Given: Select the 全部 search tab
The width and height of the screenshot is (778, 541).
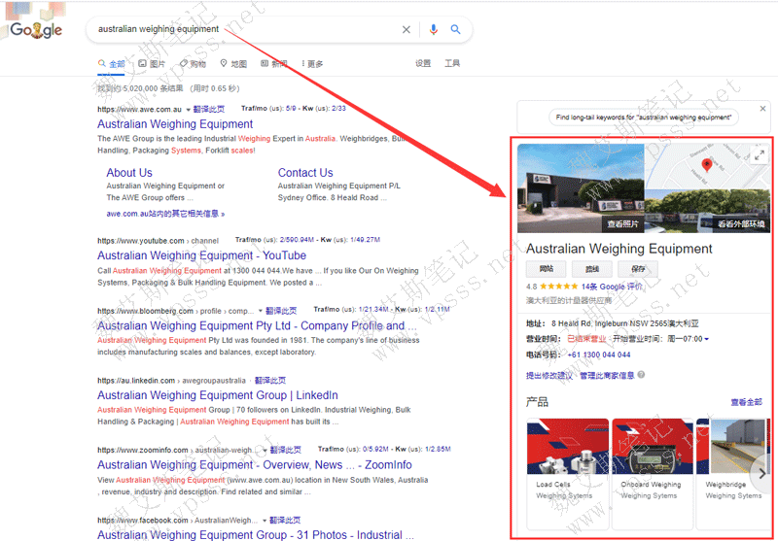Looking at the screenshot, I should tap(112, 64).
